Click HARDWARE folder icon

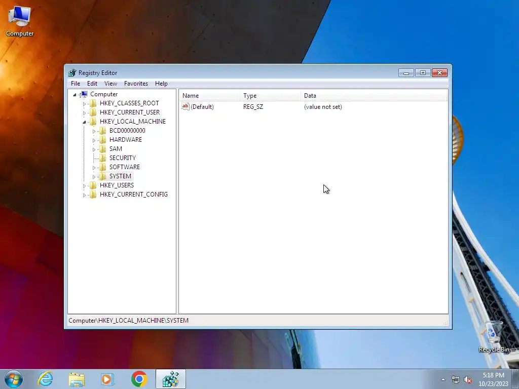(x=103, y=140)
